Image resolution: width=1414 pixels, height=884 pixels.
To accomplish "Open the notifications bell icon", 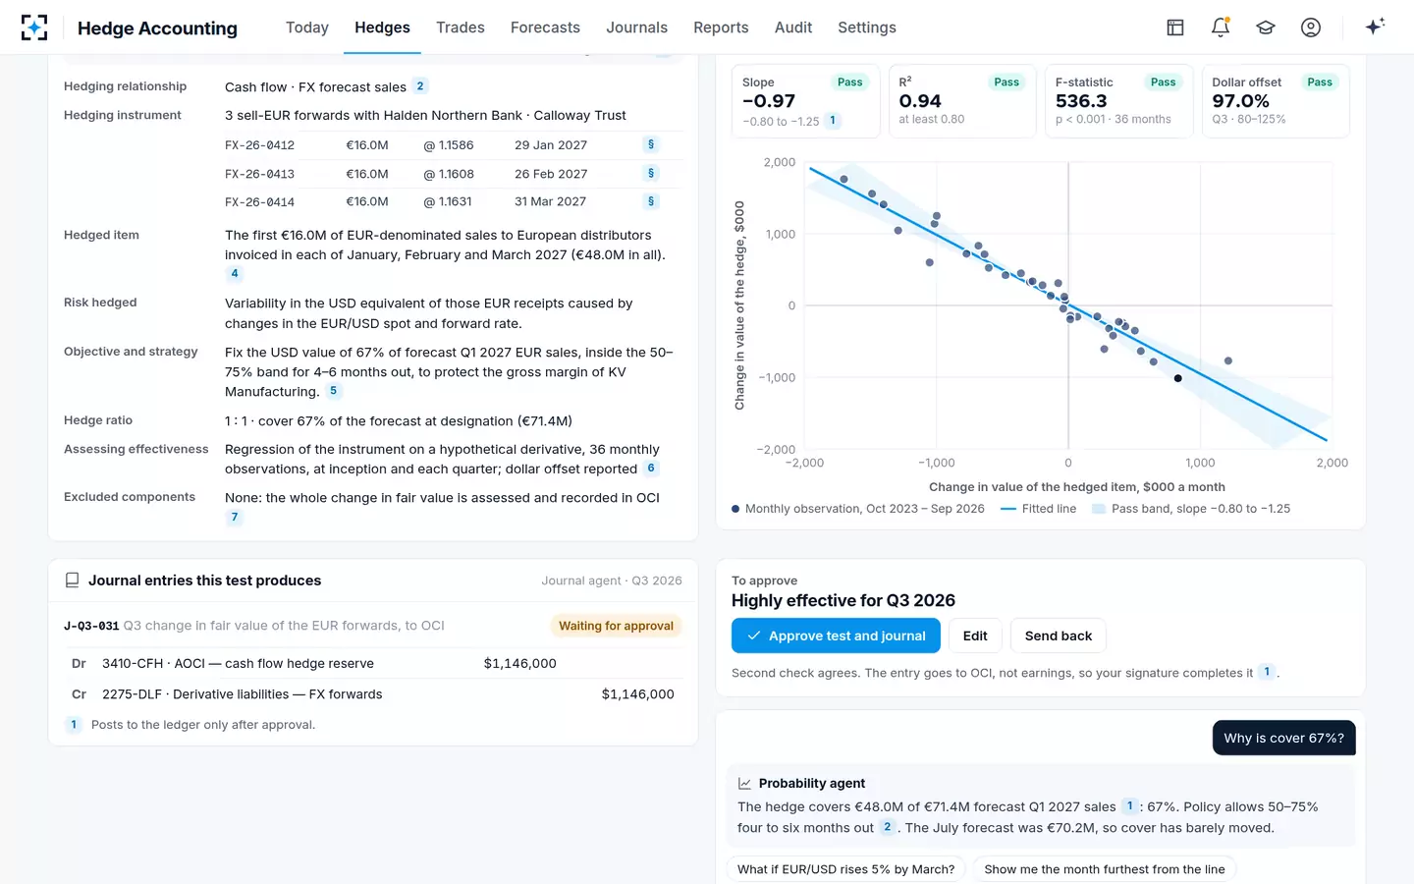I will pyautogui.click(x=1221, y=28).
